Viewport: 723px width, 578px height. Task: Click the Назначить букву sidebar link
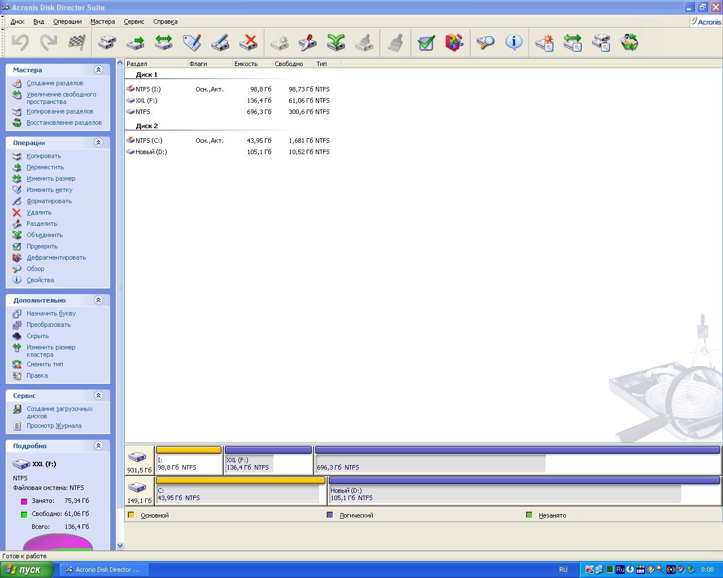tap(51, 313)
